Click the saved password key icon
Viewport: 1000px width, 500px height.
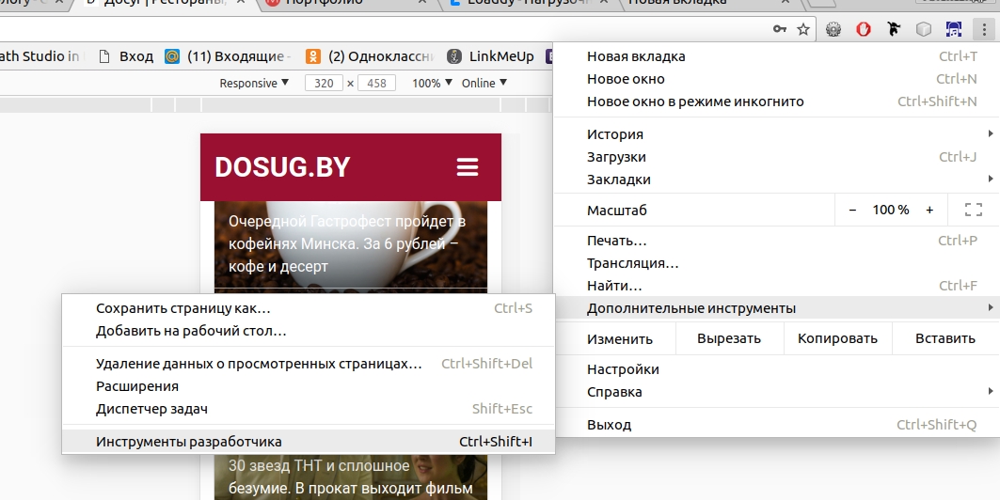[780, 29]
